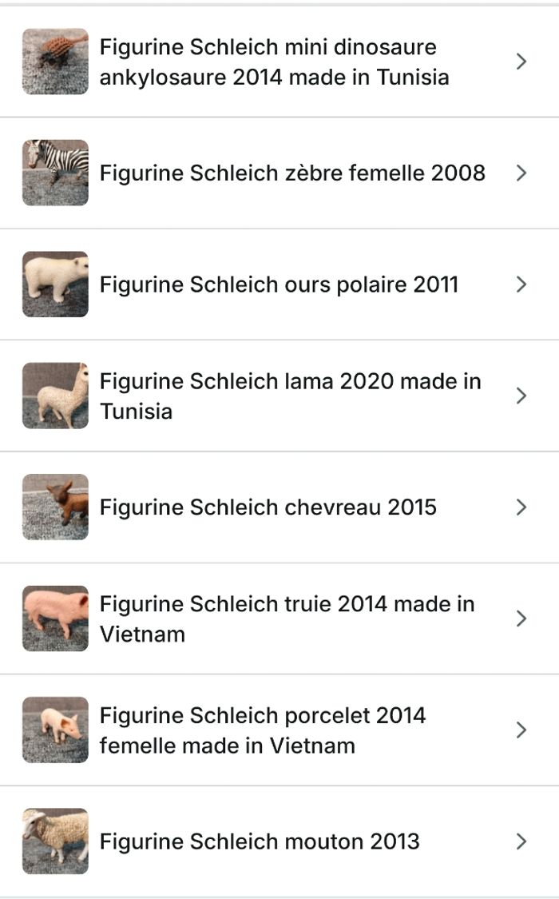The height and width of the screenshot is (899, 559).
Task: Click the mouton sheep thumbnail
Action: point(55,841)
